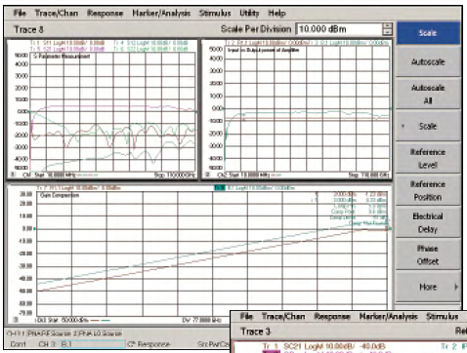The image size is (467, 353).
Task: Click the Scale Per Division input field
Action: coord(339,29)
